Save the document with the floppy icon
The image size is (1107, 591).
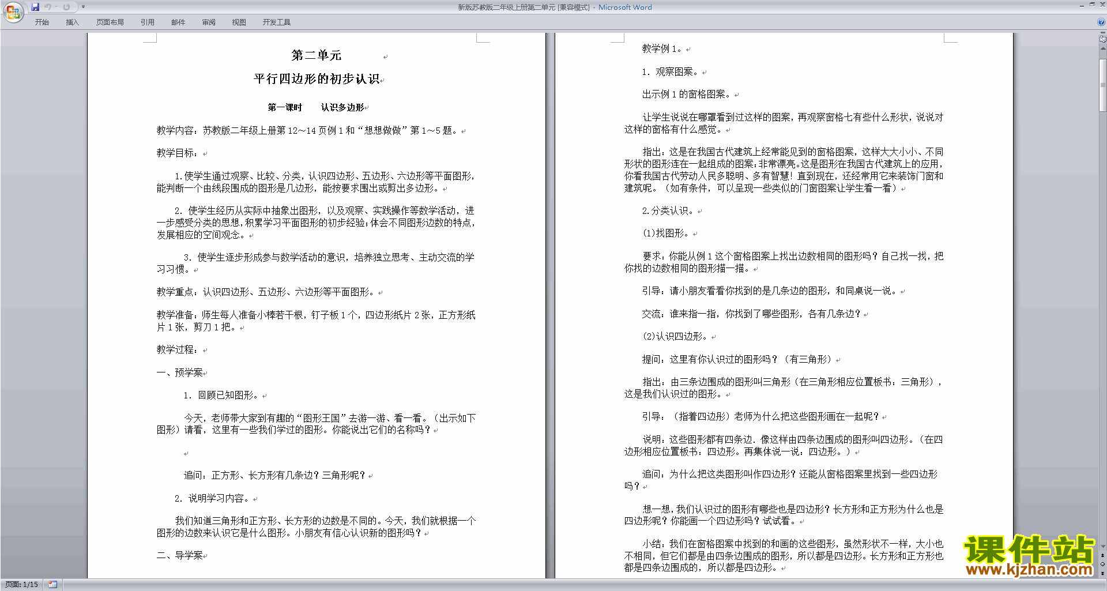[35, 7]
